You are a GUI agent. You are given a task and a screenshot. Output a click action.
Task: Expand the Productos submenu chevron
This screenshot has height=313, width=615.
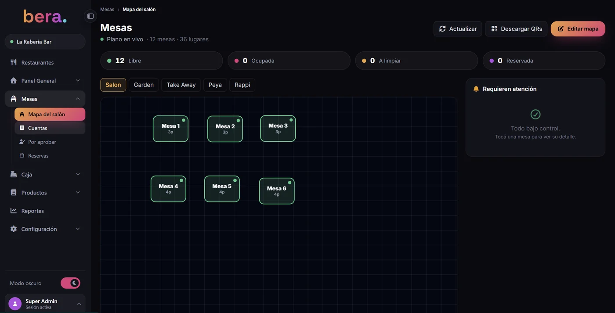point(78,193)
